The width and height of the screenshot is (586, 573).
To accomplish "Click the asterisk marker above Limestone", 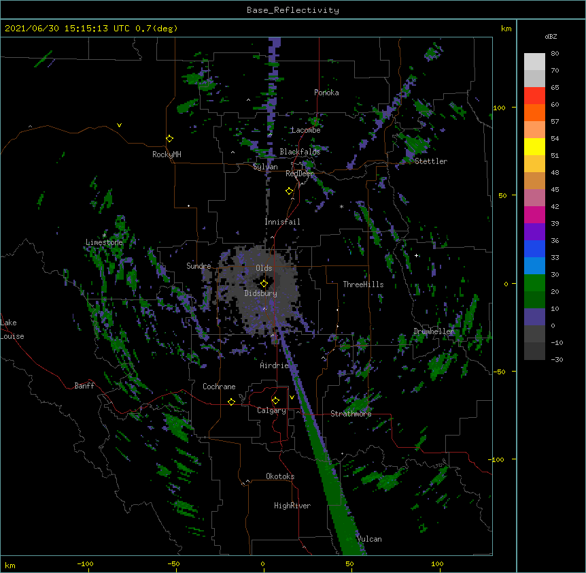I will point(105,235).
